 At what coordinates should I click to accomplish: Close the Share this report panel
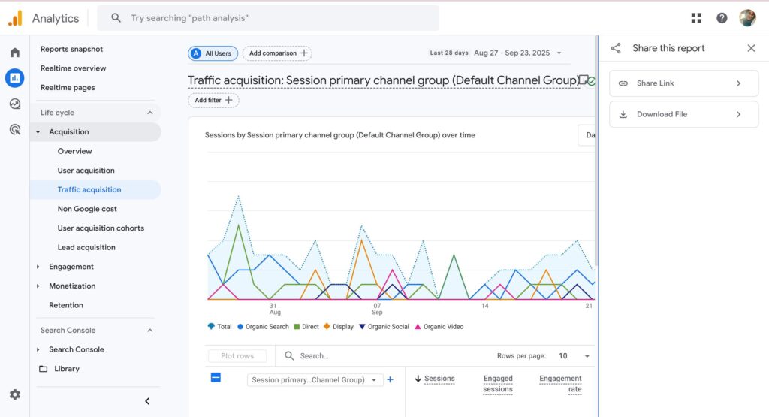tap(751, 48)
